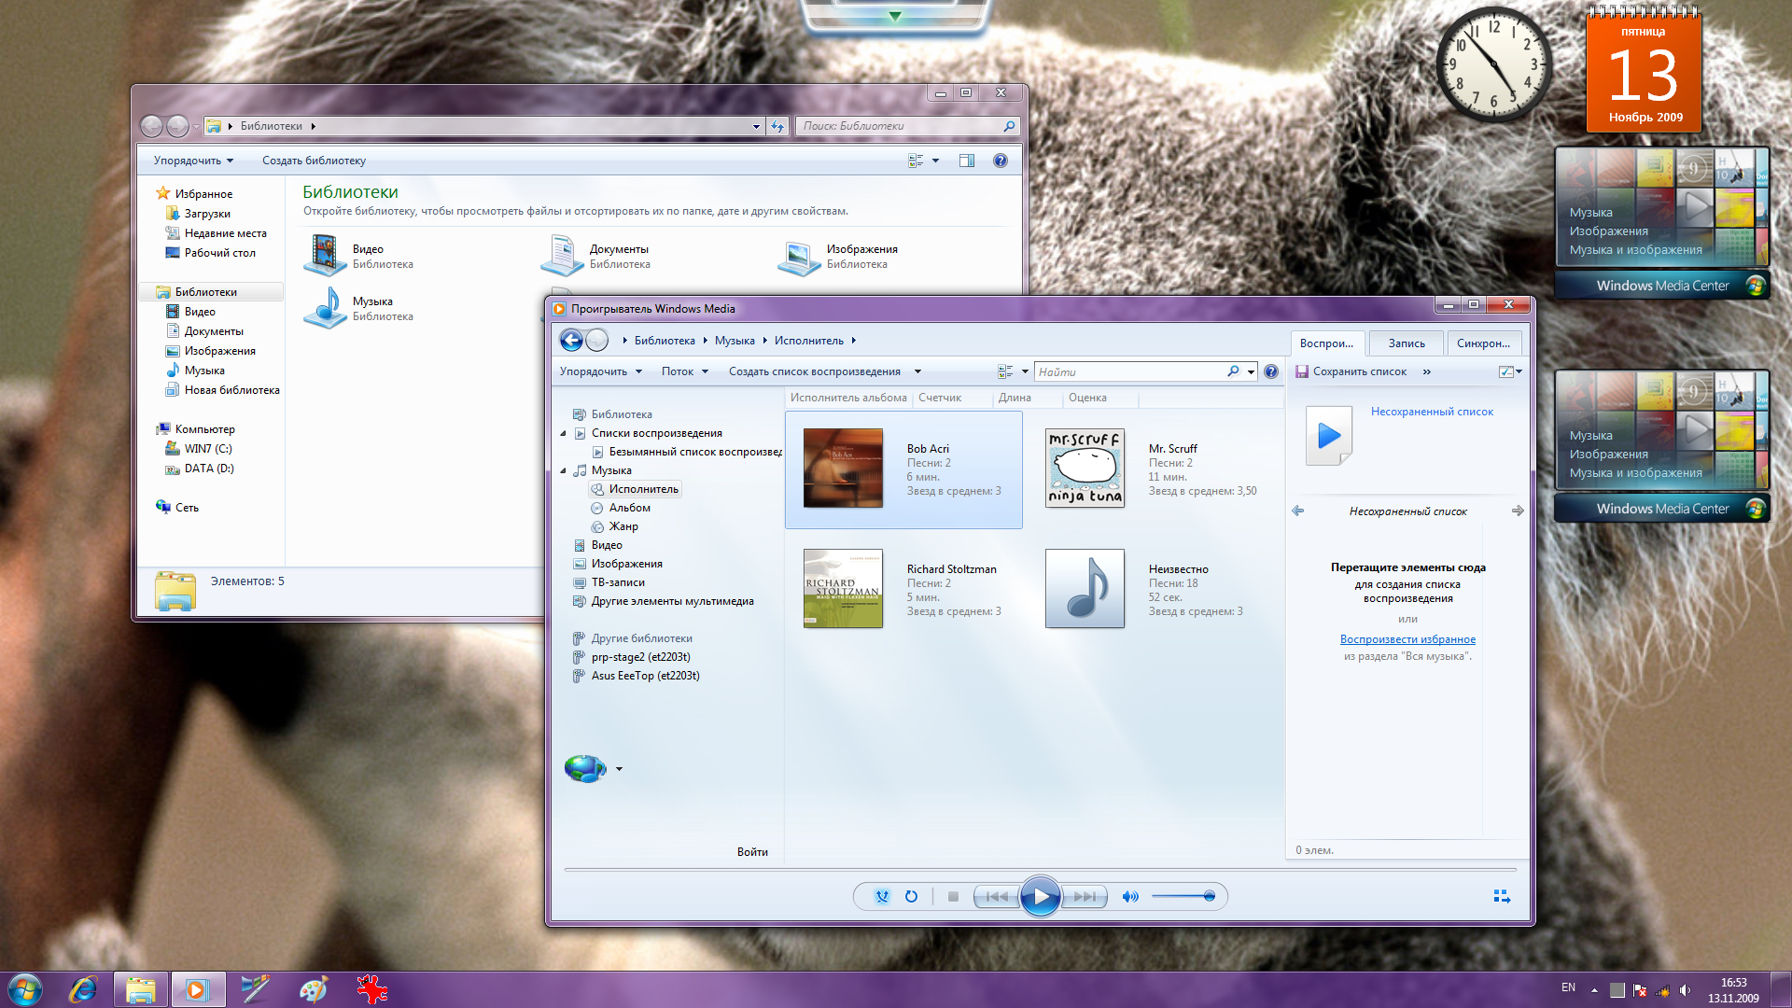The width and height of the screenshot is (1792, 1008).
Task: Click the volume slider track
Action: pos(1176,897)
